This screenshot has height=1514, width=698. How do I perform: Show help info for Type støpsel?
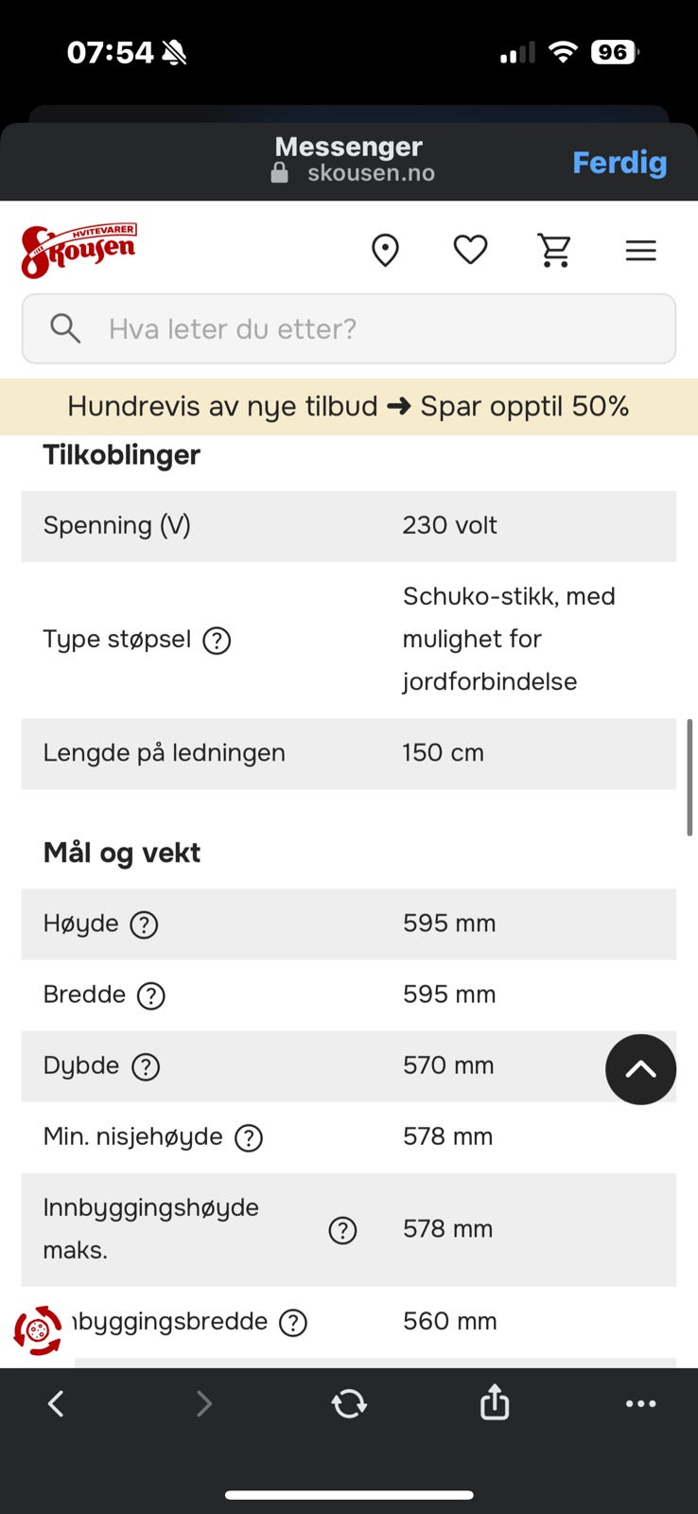tap(217, 641)
